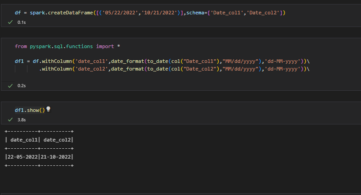Image resolution: width=361 pixels, height=195 pixels.
Task: Click the 'df1 = df.withColumn' code line
Action: point(162,61)
